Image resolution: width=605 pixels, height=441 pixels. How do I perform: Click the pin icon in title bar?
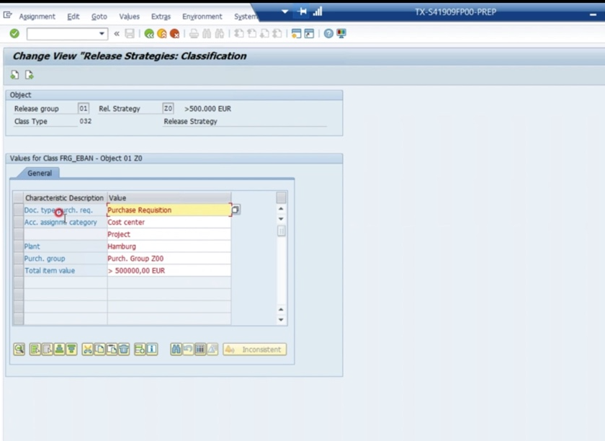[302, 12]
